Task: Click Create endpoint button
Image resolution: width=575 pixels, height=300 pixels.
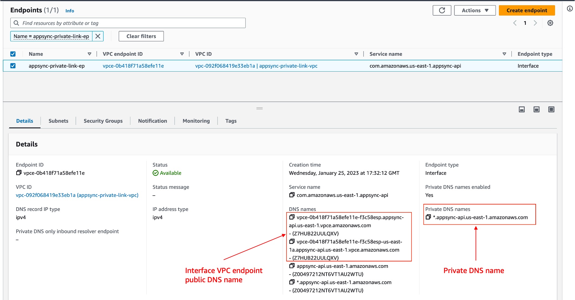Action: pyautogui.click(x=527, y=10)
